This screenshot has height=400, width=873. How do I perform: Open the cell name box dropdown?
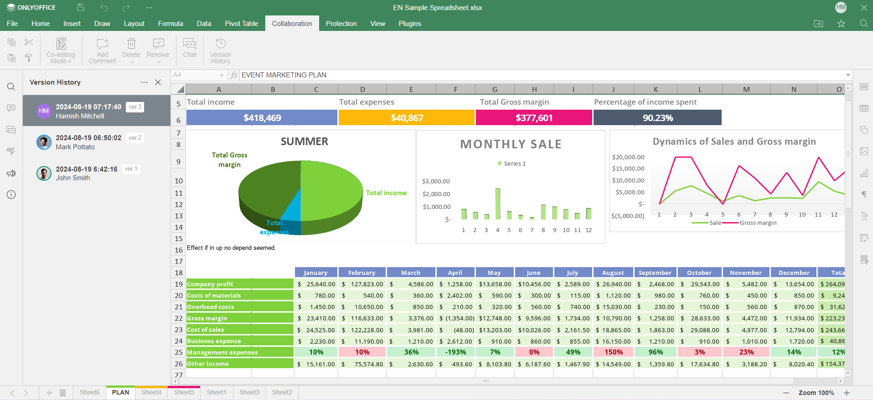[x=222, y=75]
